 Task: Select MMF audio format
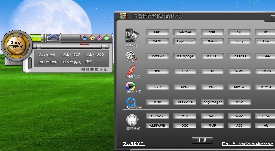(x=212, y=126)
